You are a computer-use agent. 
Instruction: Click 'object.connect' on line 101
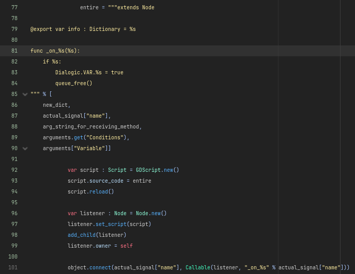89,268
